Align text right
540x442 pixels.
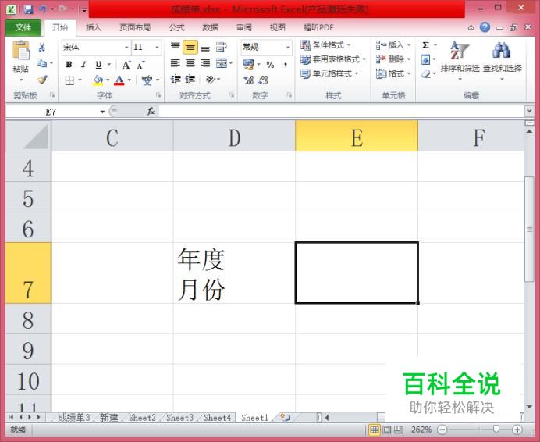(205, 63)
